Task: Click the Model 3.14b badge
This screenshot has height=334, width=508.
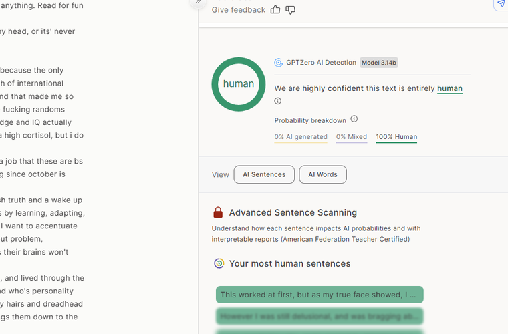Action: [x=379, y=63]
